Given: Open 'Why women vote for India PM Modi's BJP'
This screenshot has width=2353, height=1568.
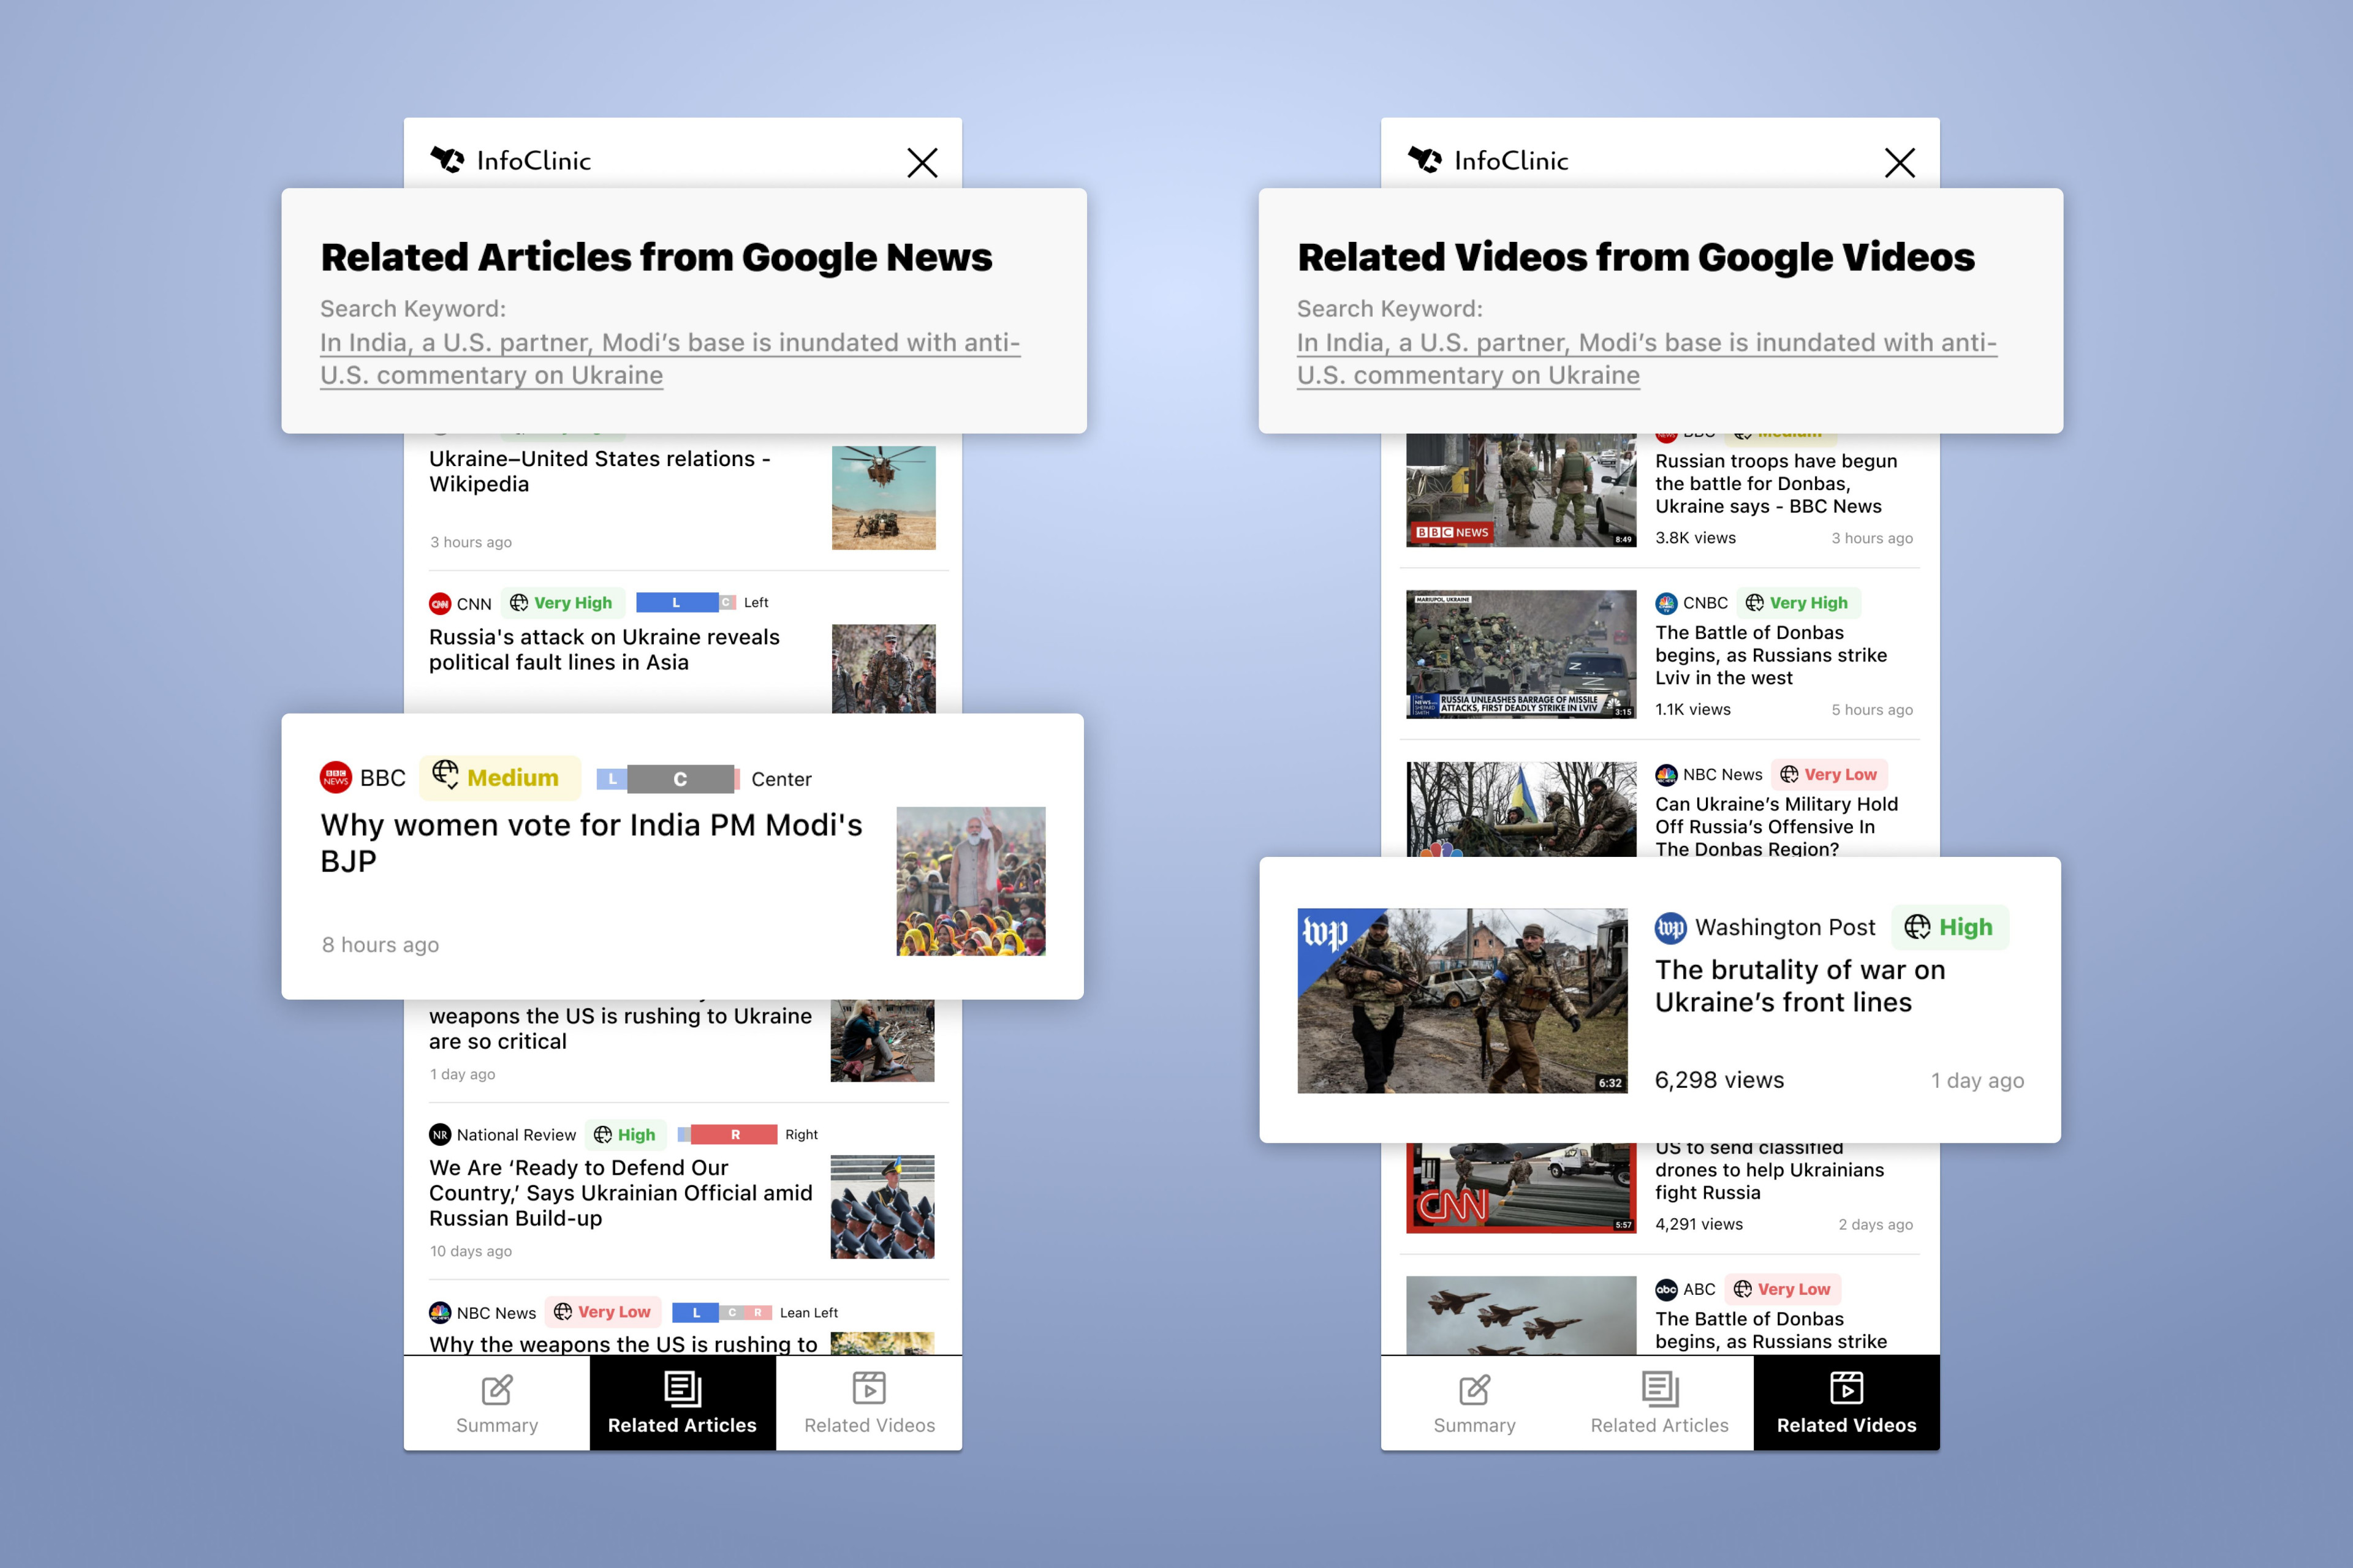Looking at the screenshot, I should click(589, 842).
